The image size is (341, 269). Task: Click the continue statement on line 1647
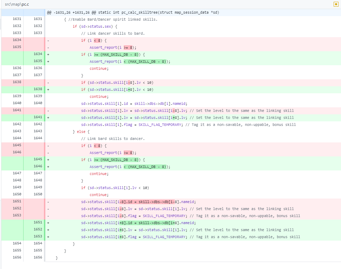(x=98, y=174)
